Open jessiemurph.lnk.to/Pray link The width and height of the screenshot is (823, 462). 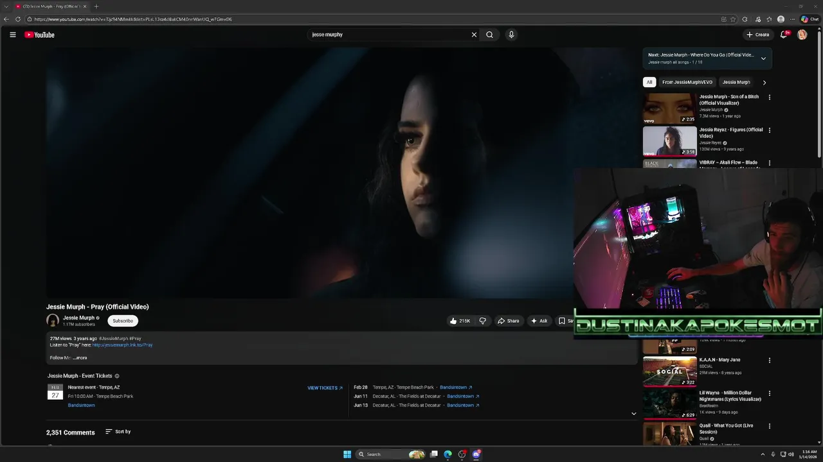point(122,345)
